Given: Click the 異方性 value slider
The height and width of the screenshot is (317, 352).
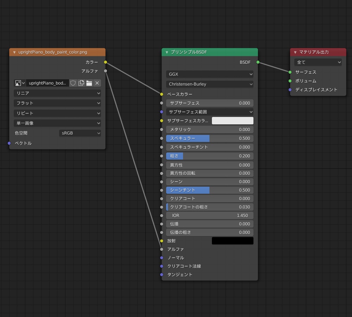Looking at the screenshot, I should (210, 165).
